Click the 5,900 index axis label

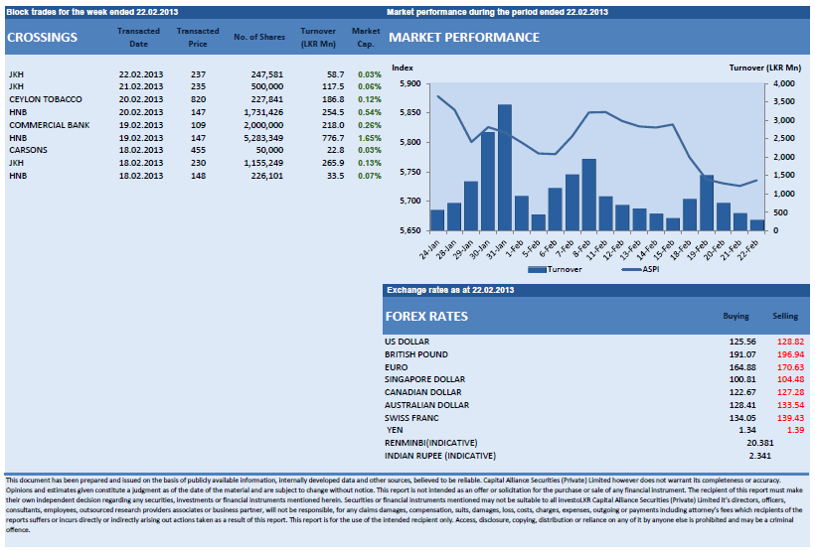pyautogui.click(x=410, y=83)
